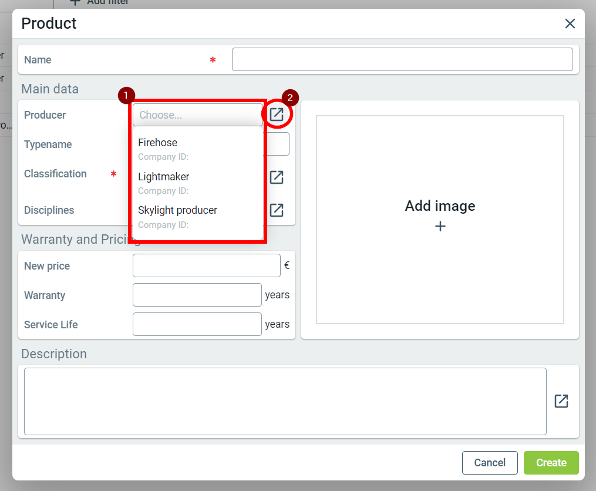Choose Lightmaker in the producer list
Screen dimensions: 596x491
click(164, 177)
